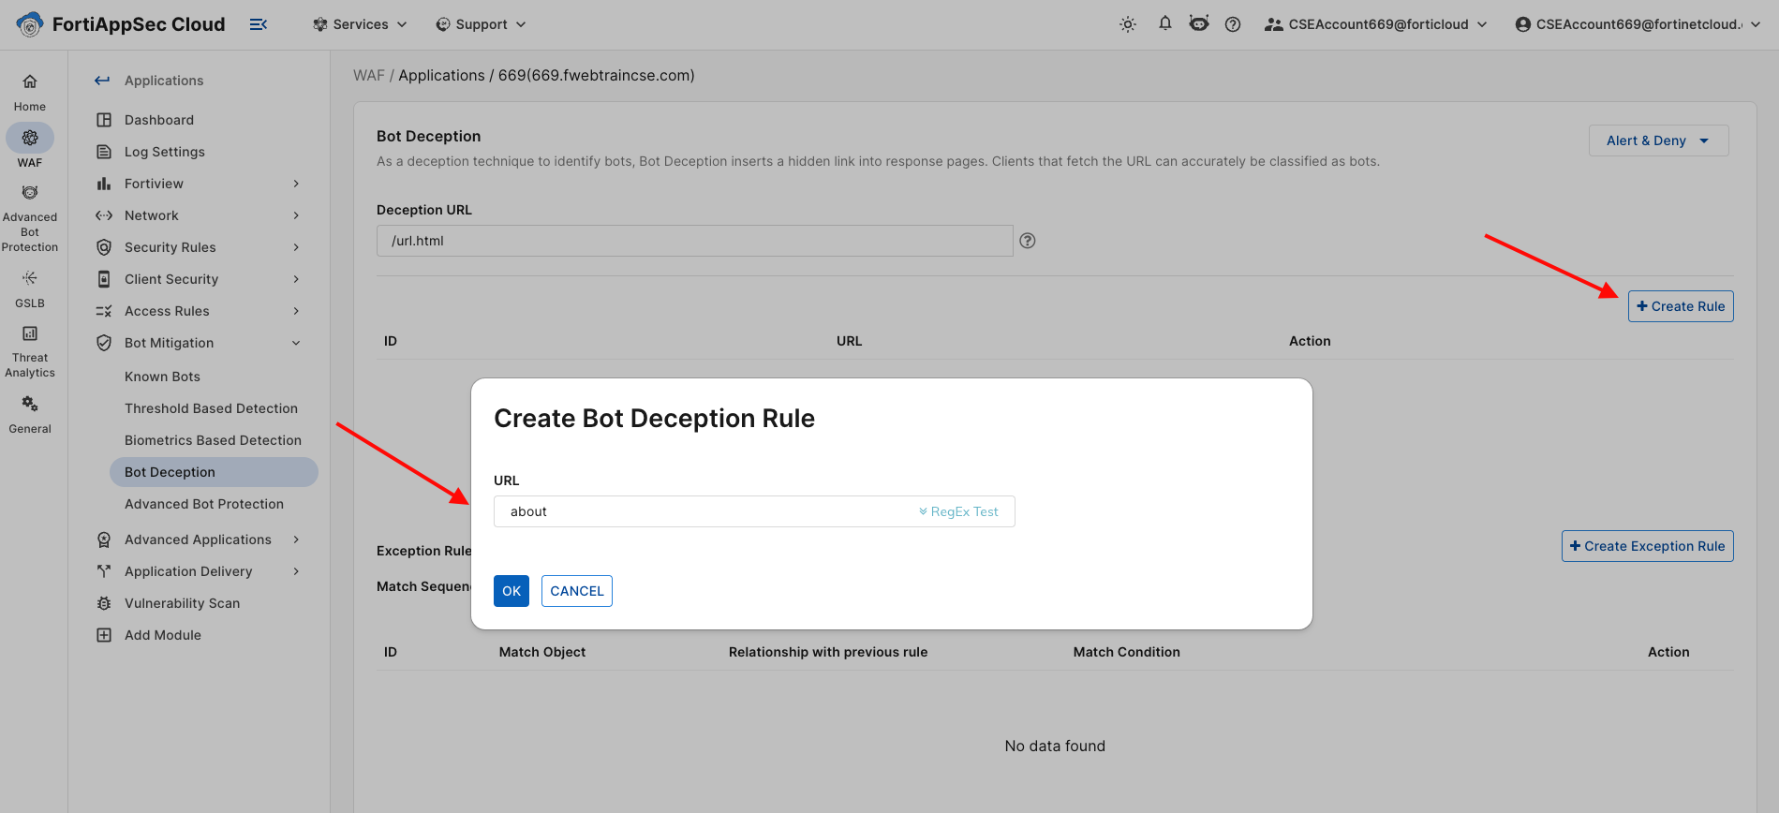Click the General settings gears icon
Image resolution: width=1779 pixels, height=813 pixels.
[30, 404]
